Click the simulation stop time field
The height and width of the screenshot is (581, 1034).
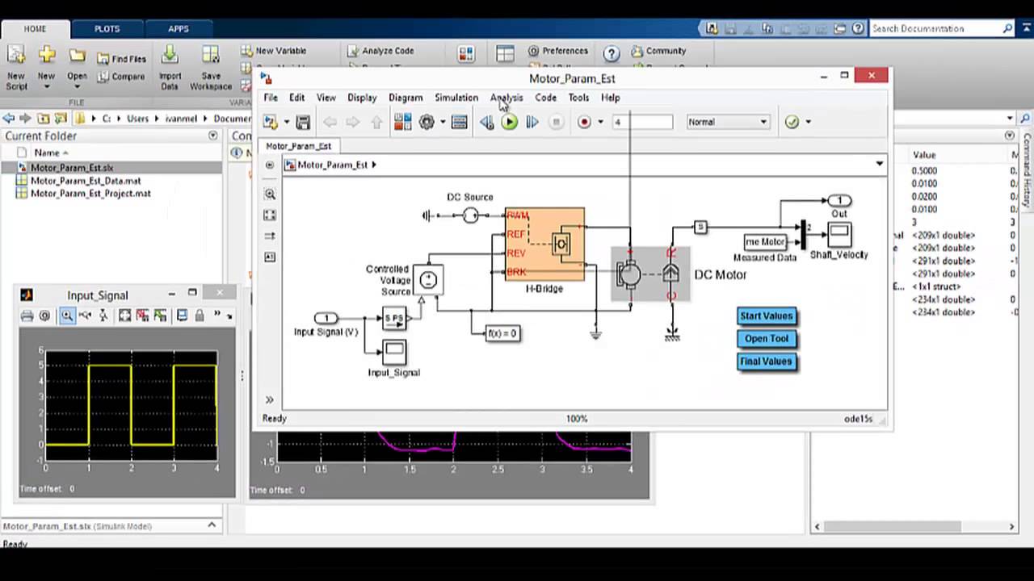coord(642,122)
